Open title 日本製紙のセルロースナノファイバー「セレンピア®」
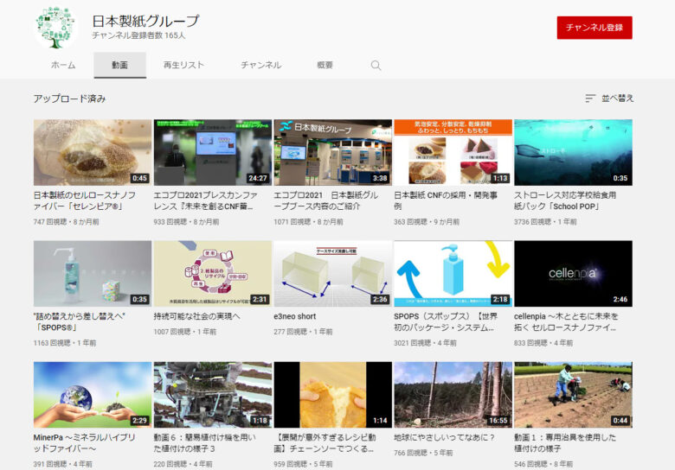 click(x=85, y=200)
